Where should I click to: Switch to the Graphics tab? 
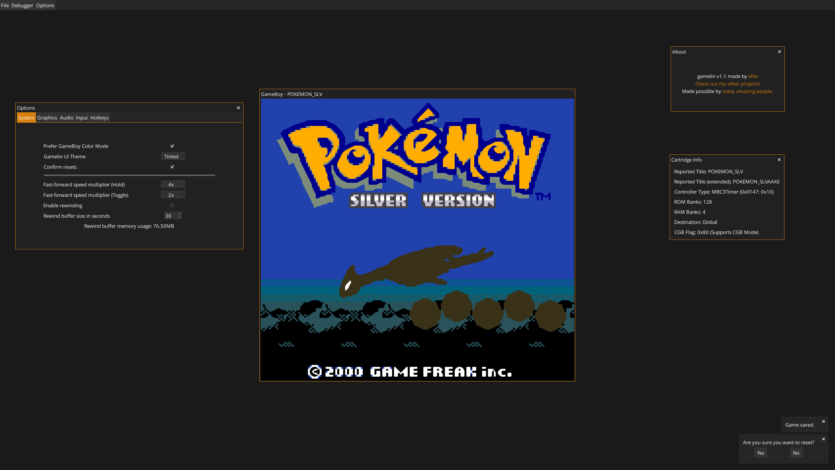(x=47, y=118)
